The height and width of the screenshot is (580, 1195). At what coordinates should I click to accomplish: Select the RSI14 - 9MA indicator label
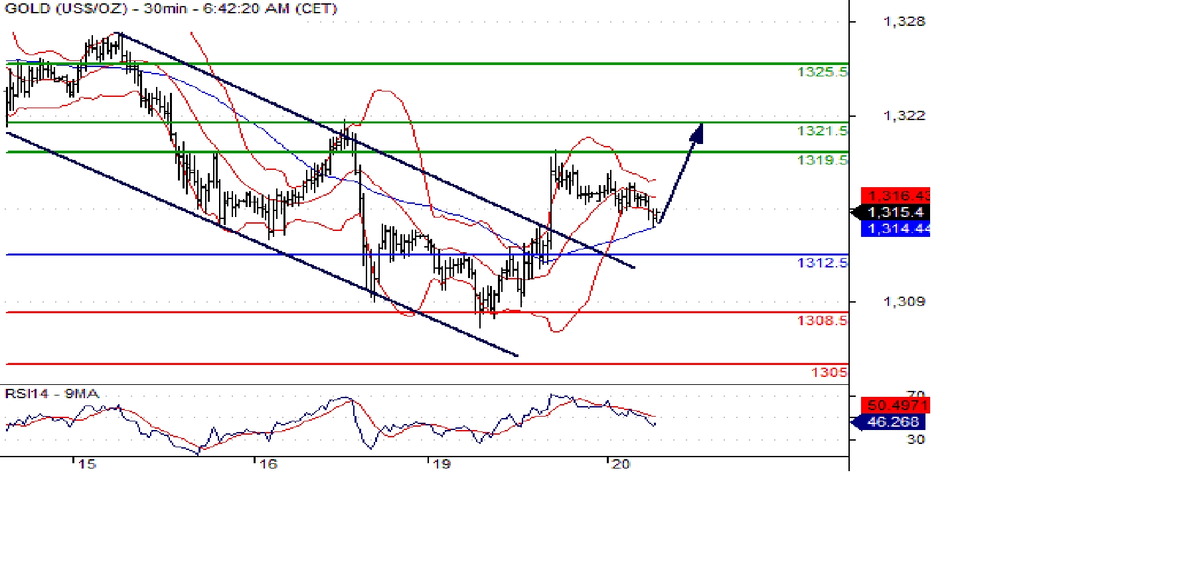click(x=52, y=394)
